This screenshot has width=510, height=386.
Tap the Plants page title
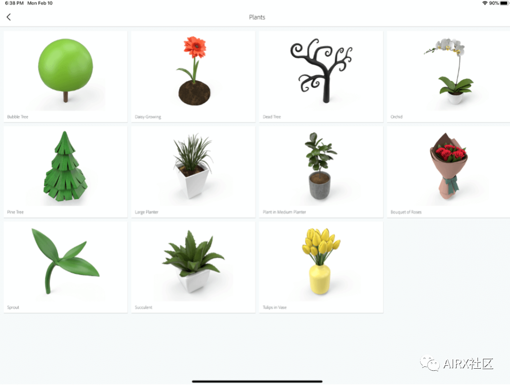pos(257,17)
